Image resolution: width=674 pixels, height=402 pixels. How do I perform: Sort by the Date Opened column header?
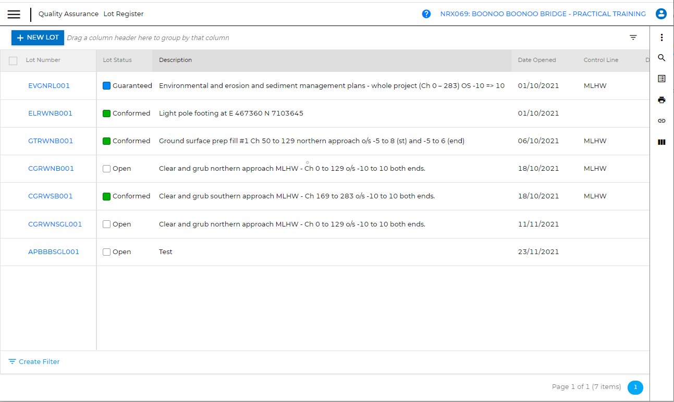point(536,60)
